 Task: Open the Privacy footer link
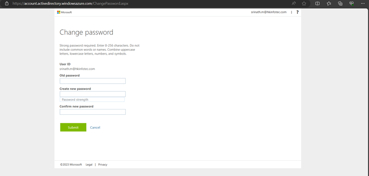coord(103,165)
